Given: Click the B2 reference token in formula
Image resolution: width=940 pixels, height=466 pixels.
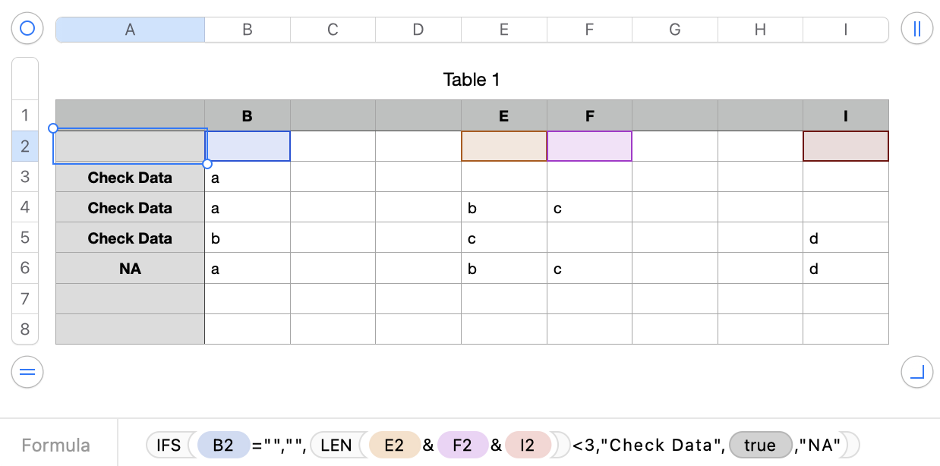Looking at the screenshot, I should 222,445.
